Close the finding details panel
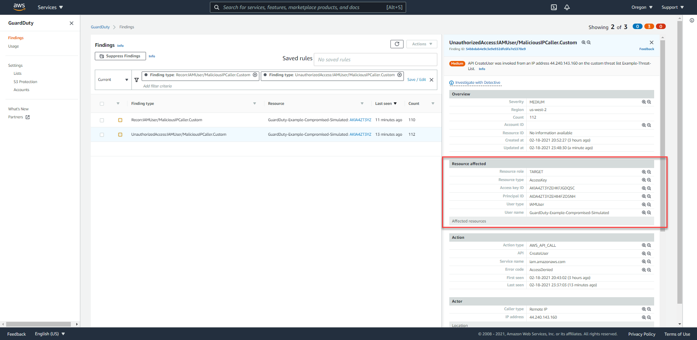This screenshot has height=340, width=697. point(652,42)
